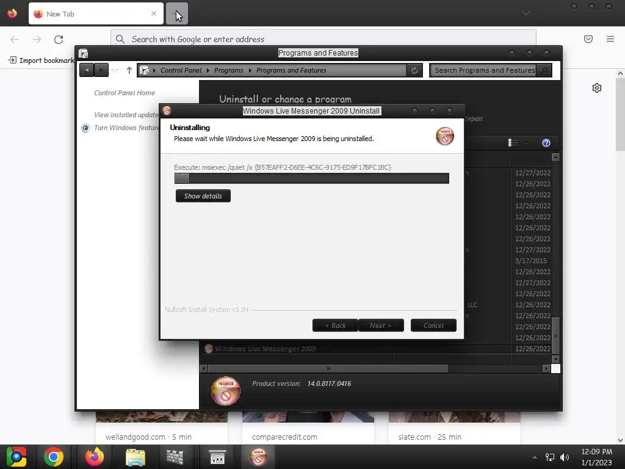The height and width of the screenshot is (469, 625).
Task: Open the comparecredit.com story card
Action: click(x=308, y=429)
